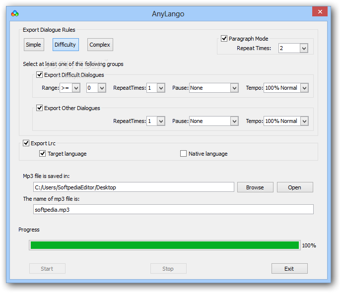Toggle the Export Lrc checkbox
341x293 pixels.
(26, 143)
